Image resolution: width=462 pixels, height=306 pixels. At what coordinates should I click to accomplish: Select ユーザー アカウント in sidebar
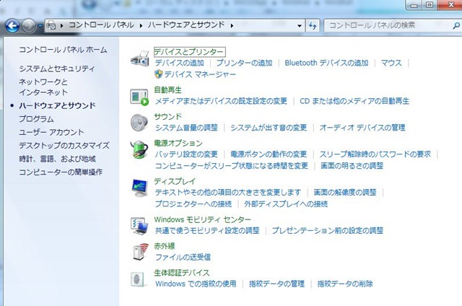point(51,132)
